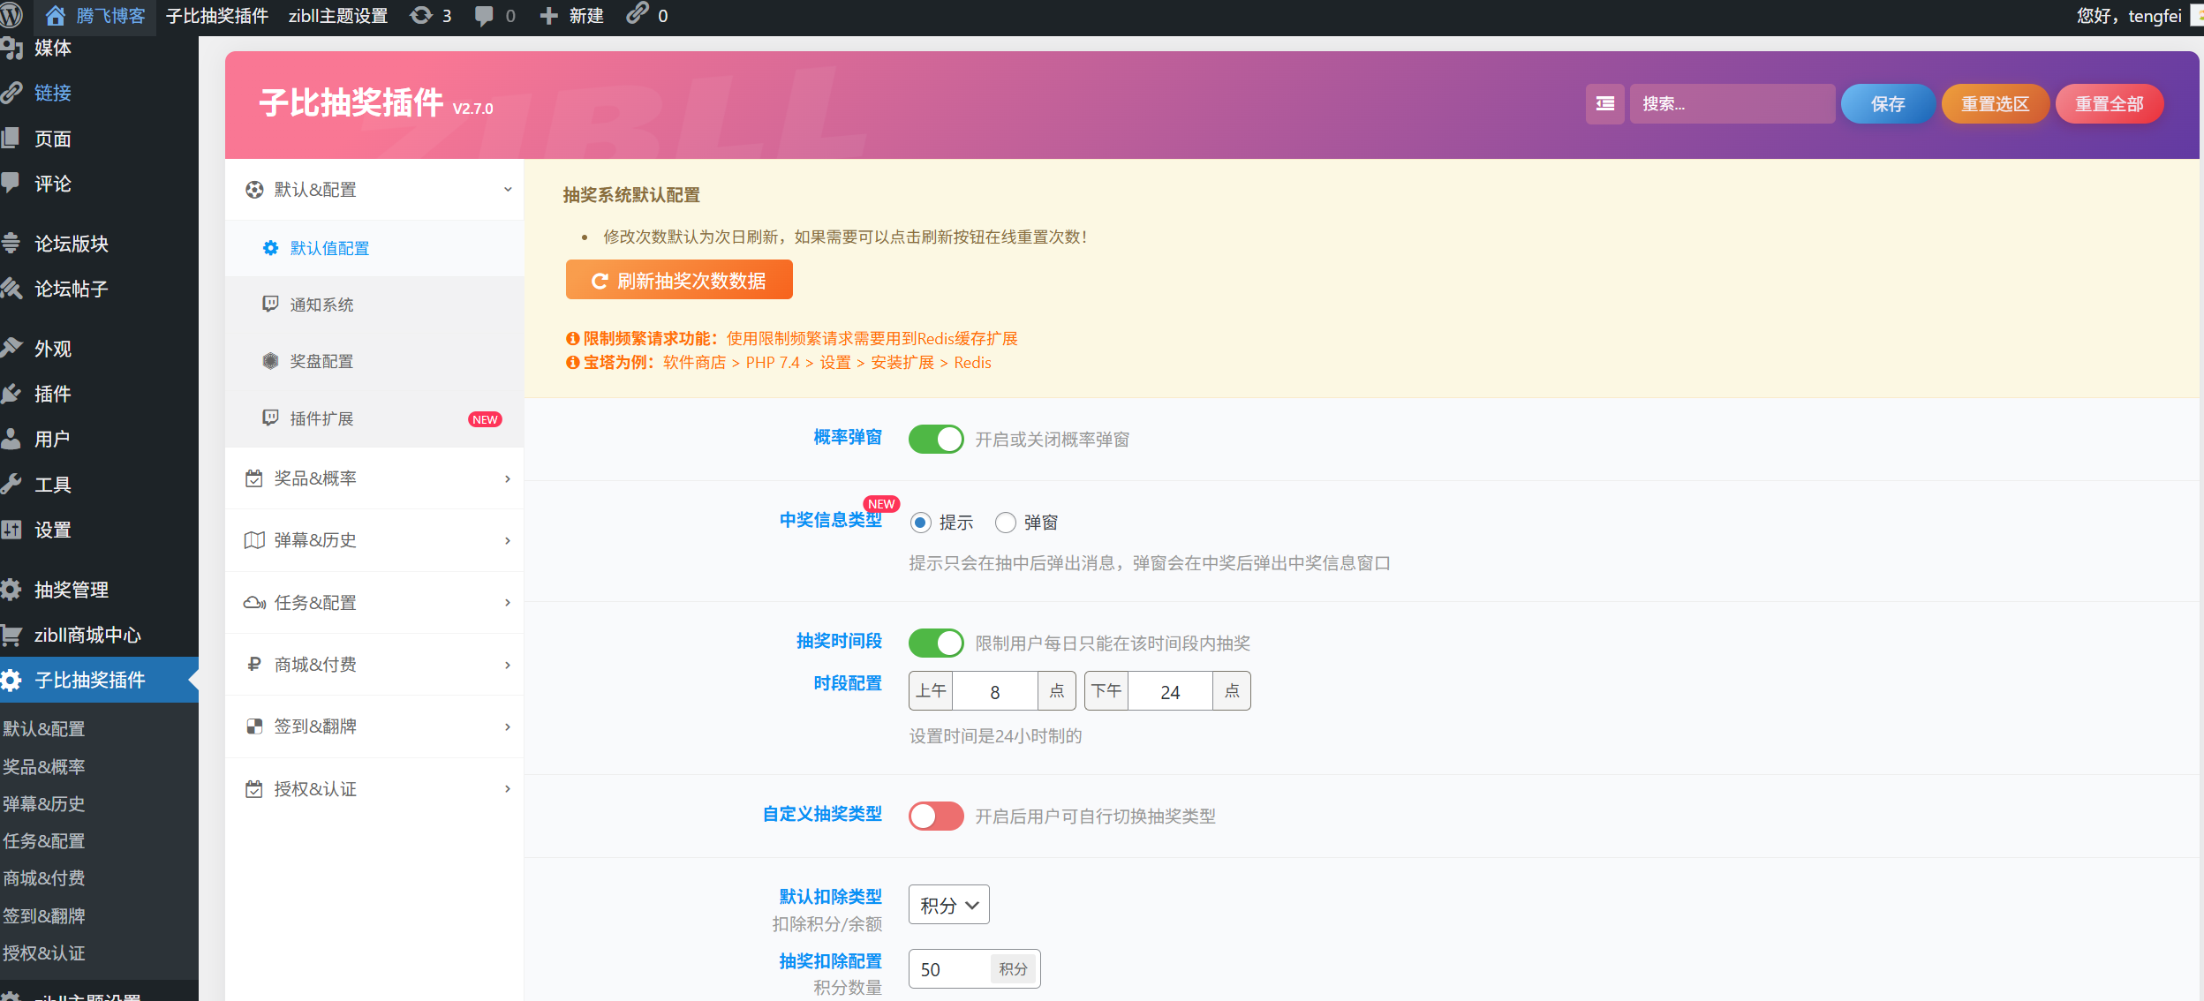
Task: Open 通知系统 notification icon
Action: [x=270, y=304]
